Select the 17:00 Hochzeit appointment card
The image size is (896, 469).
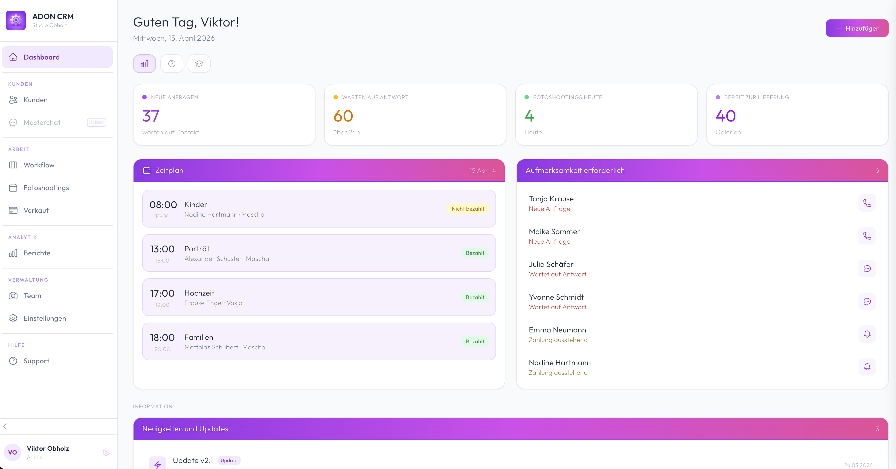319,297
